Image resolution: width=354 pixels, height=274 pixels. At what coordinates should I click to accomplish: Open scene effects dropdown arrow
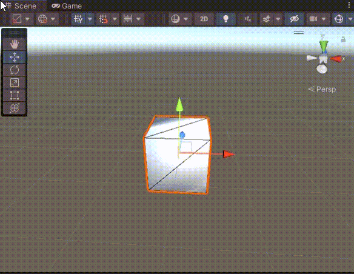click(278, 19)
